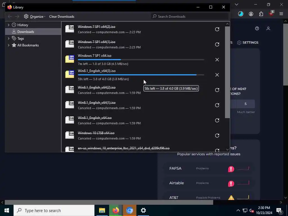This screenshot has width=288, height=216.
Task: Expand the History tree node
Action: click(8, 25)
